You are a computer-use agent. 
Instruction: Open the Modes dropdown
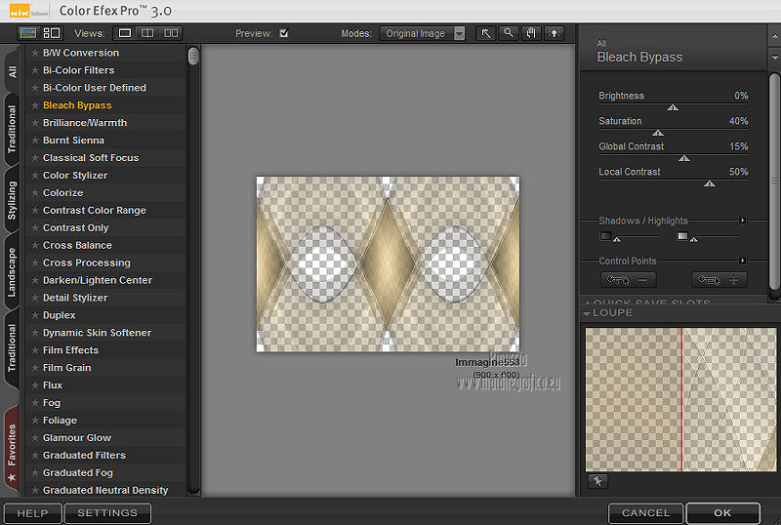[459, 33]
